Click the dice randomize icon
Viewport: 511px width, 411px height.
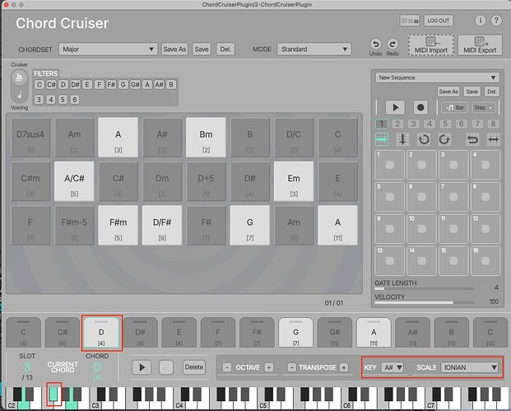(x=166, y=367)
